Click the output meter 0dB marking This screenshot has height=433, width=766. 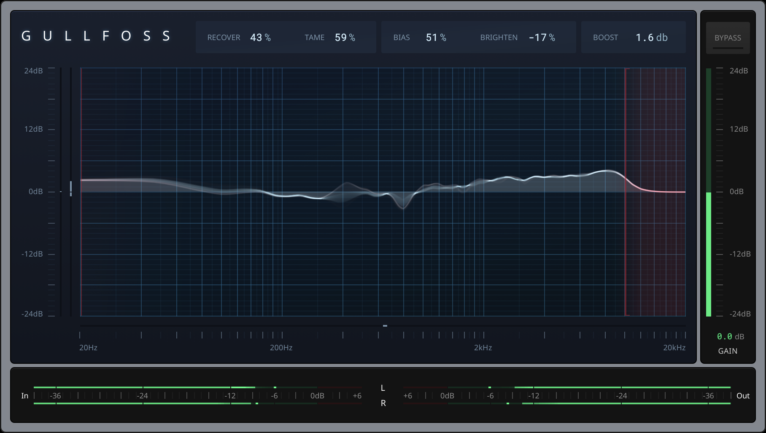click(x=447, y=396)
